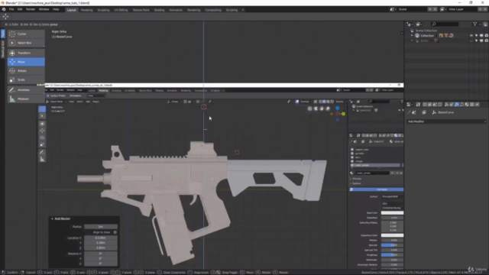Choose the Measure tool

26,99
